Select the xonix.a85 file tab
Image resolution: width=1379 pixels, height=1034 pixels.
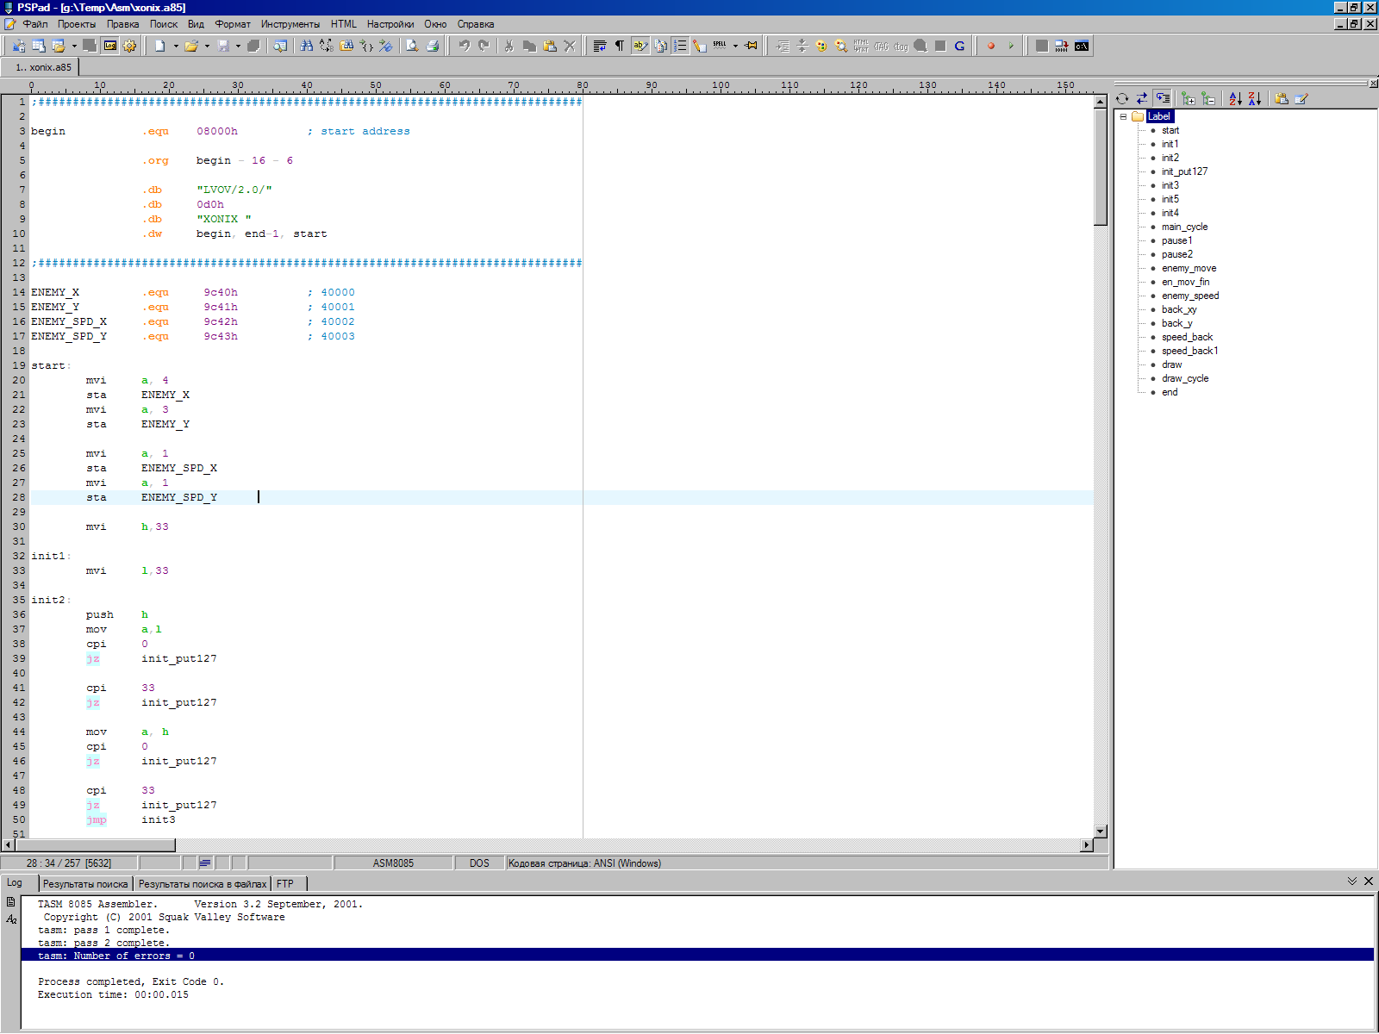pyautogui.click(x=44, y=67)
